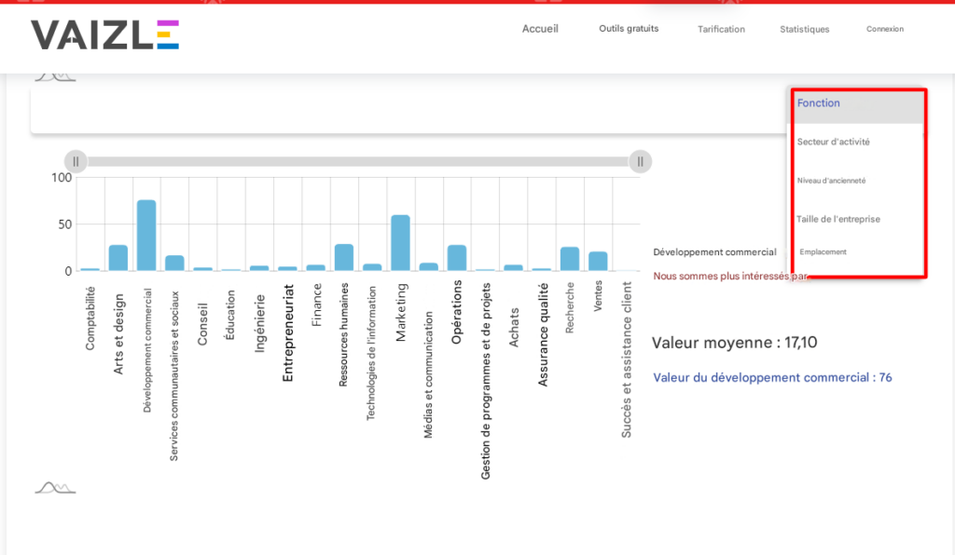Screen dimensions: 955x555
Task: Select Fonction in the filter list
Action: [x=819, y=103]
